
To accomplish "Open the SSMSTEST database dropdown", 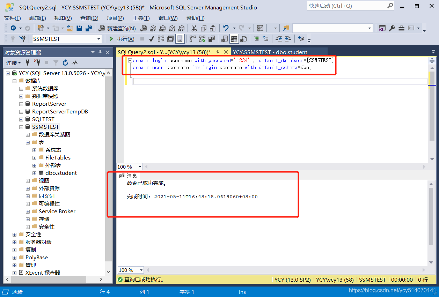I will [x=99, y=39].
